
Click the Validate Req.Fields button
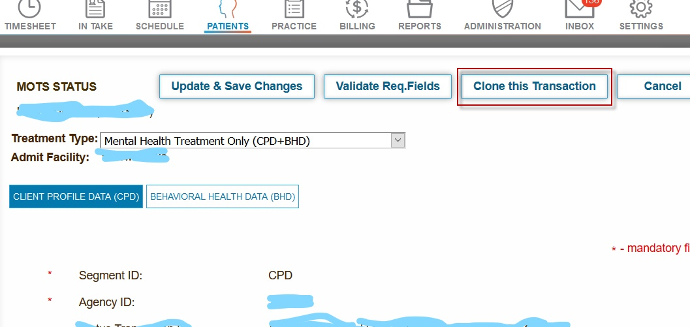tap(388, 86)
